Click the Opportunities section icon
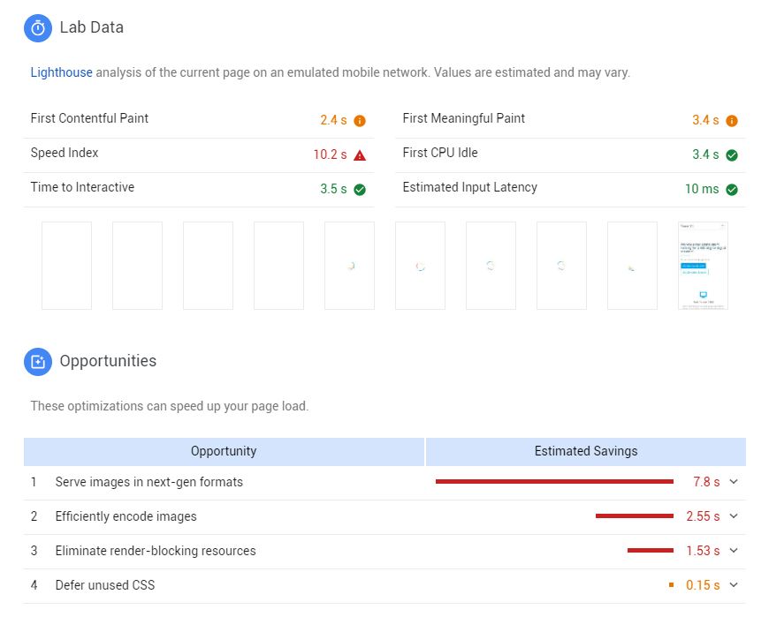This screenshot has width=769, height=617. point(38,362)
